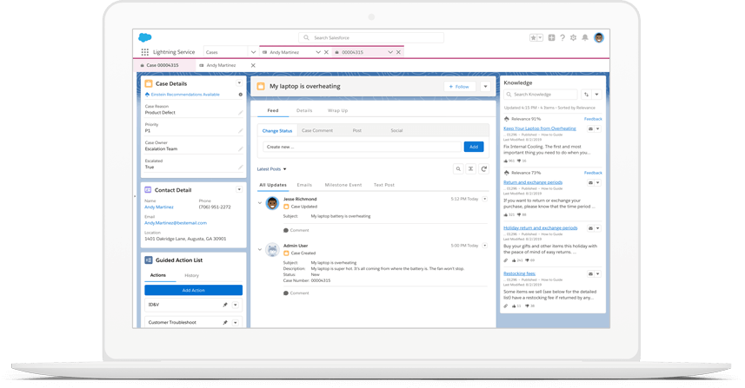Pin the ID&V guided action

(225, 305)
